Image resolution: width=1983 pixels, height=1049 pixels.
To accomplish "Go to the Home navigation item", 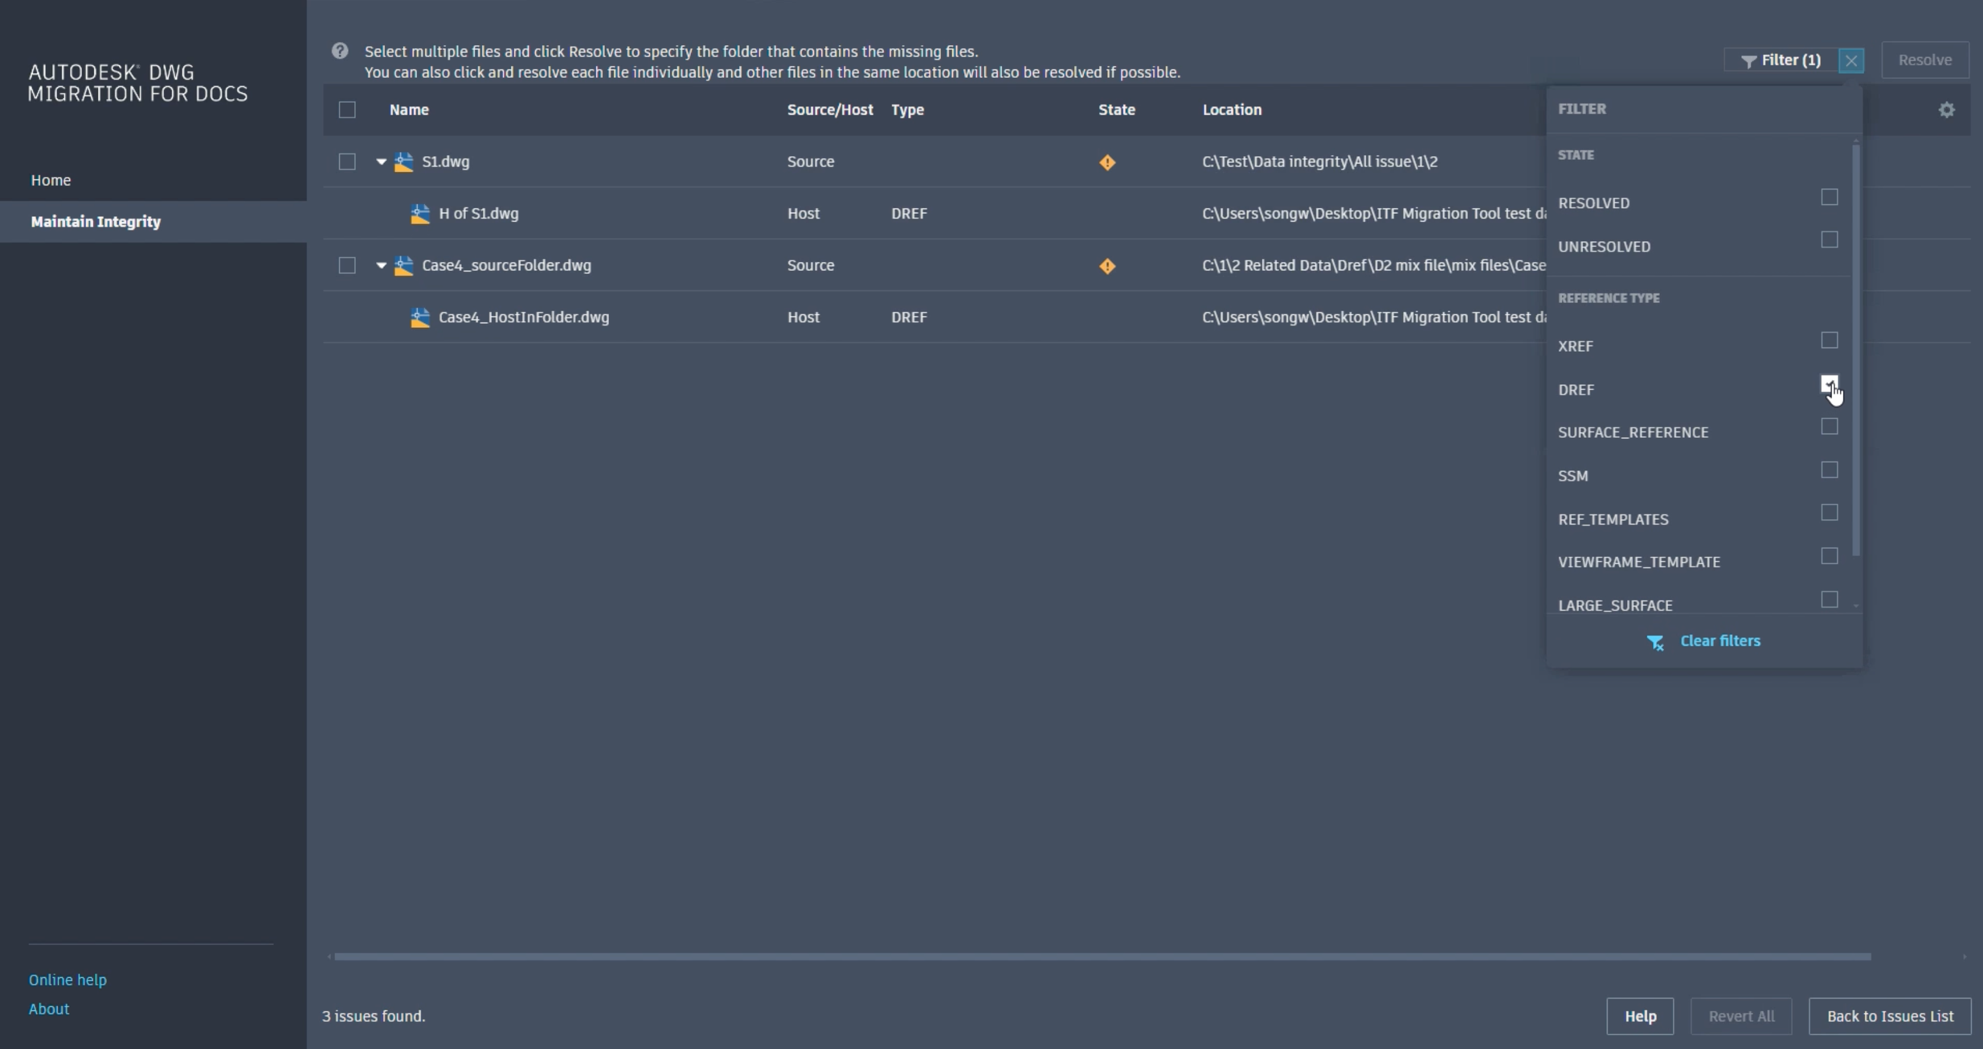I will 51,180.
